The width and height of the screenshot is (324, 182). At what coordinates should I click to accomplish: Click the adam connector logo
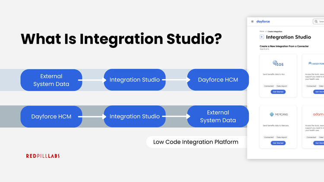(x=318, y=114)
